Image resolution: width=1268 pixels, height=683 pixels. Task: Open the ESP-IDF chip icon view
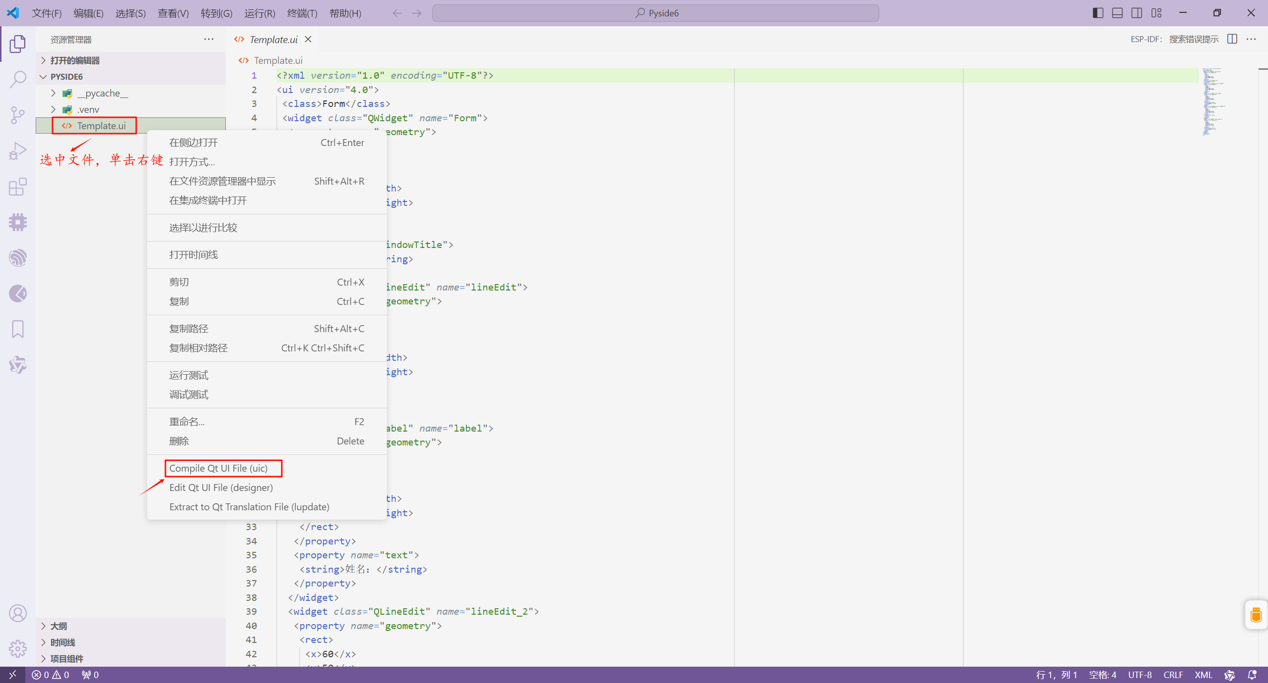point(18,222)
